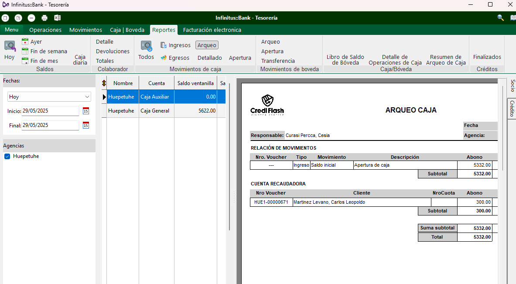The width and height of the screenshot is (516, 284).
Task: Click the search magnifier icon
Action: (x=500, y=18)
